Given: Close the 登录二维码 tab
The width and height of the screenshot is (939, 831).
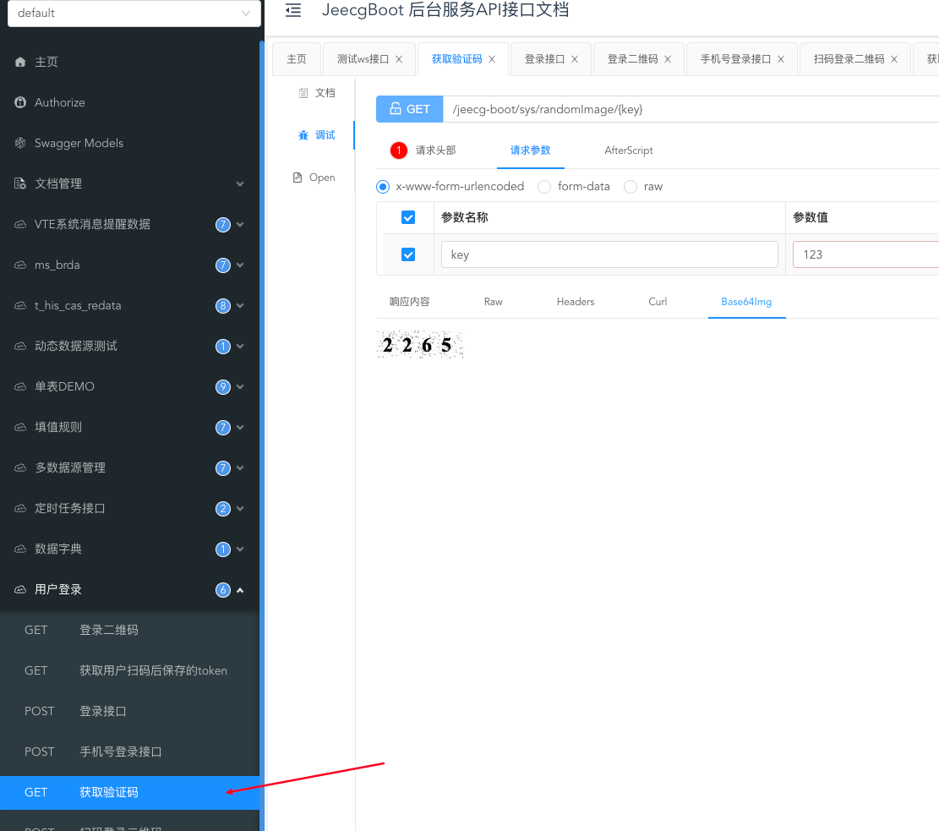Looking at the screenshot, I should [x=668, y=58].
